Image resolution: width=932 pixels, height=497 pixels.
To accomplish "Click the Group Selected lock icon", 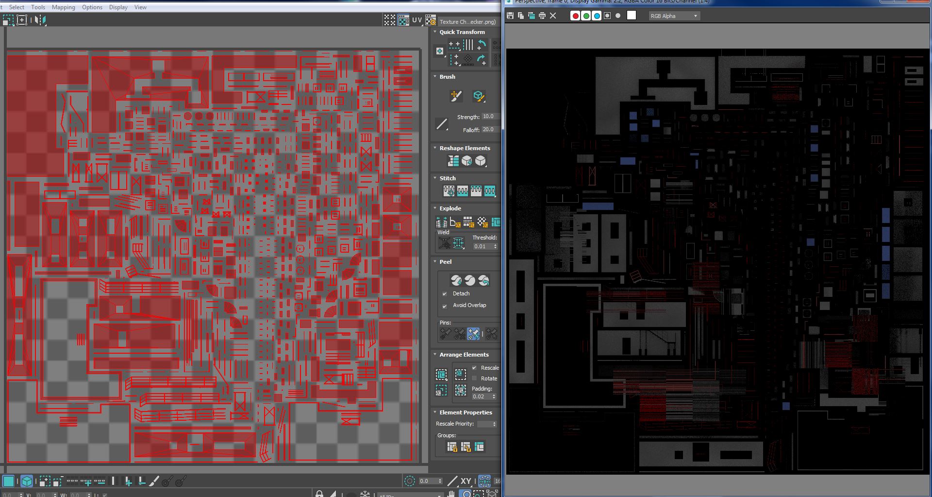I will pyautogui.click(x=452, y=446).
